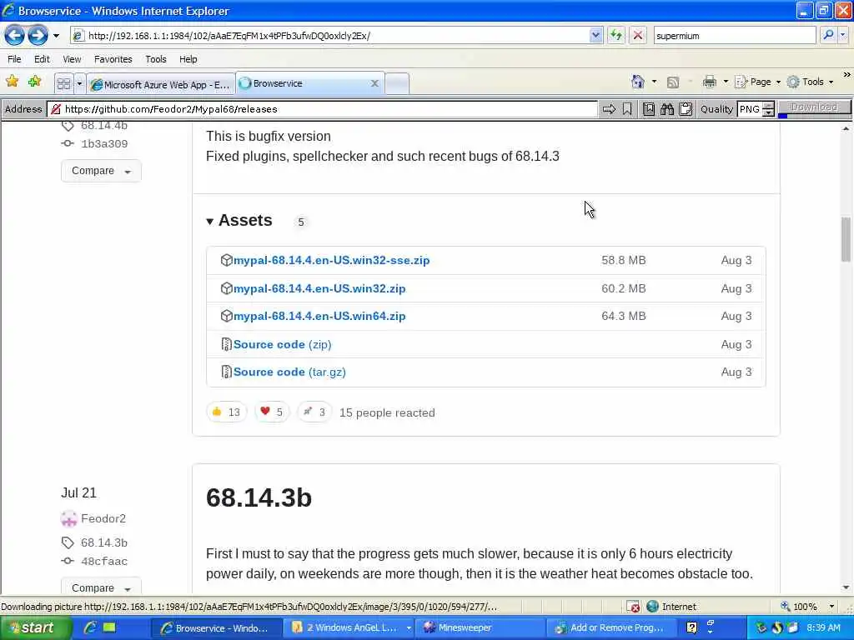Open the Page command menu
Image resolution: width=854 pixels, height=640 pixels.
757,82
